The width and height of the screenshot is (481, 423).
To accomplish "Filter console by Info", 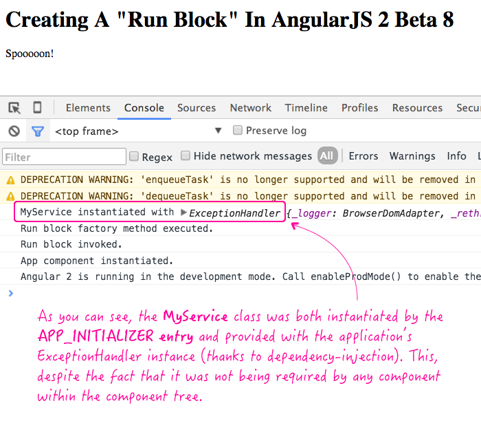I will (x=456, y=156).
